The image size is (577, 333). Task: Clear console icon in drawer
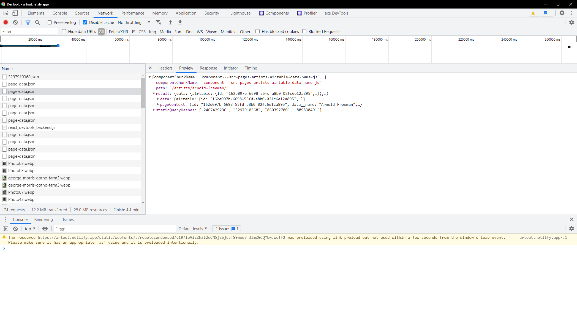click(x=15, y=229)
